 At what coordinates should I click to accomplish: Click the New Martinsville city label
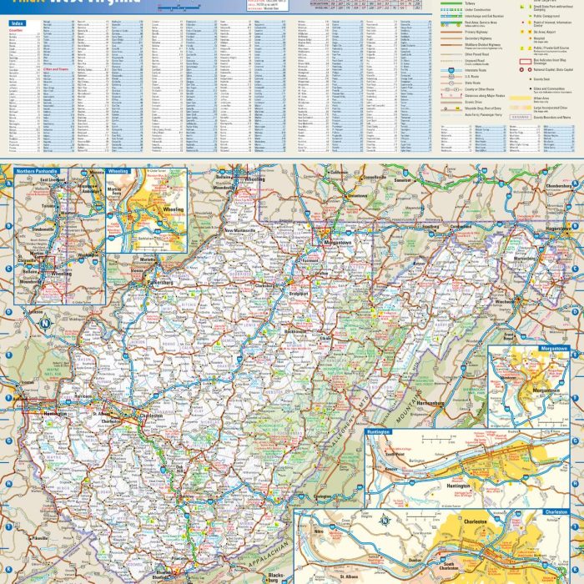(x=239, y=230)
